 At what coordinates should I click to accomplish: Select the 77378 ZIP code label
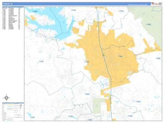click(121, 11)
